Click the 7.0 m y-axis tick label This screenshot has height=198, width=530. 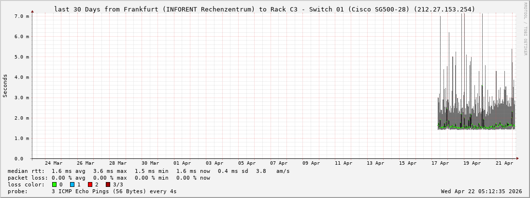tap(22, 16)
